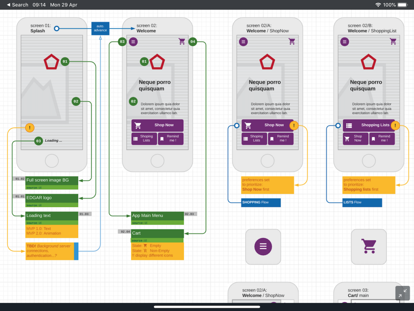
Task: Click the yellow warning badge on Shopping Lists button
Action: click(395, 126)
